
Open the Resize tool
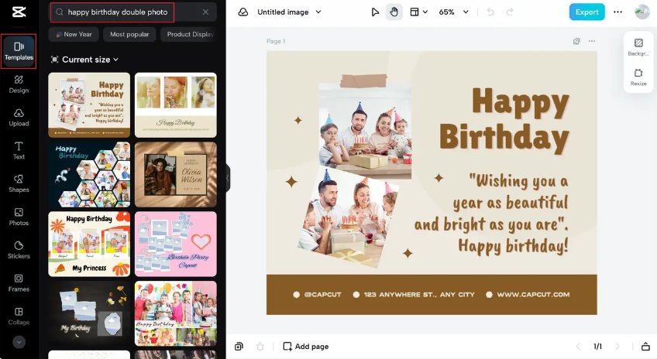(638, 77)
